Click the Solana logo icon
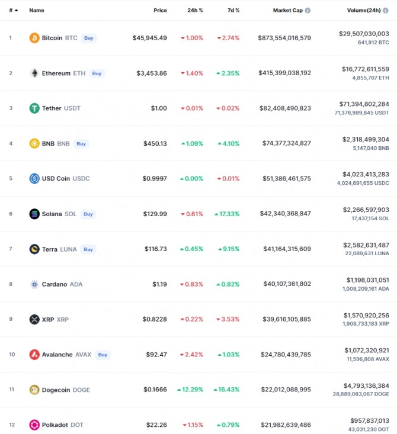This screenshot has width=397, height=434. click(x=34, y=214)
